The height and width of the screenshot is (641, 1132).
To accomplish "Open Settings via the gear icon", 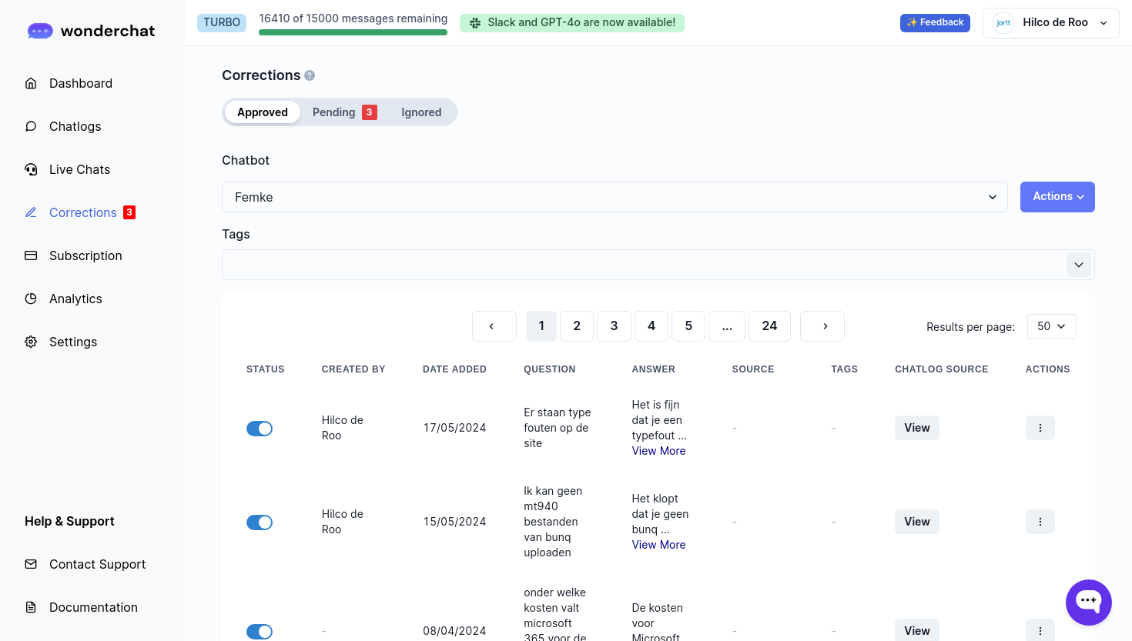I will coord(31,342).
